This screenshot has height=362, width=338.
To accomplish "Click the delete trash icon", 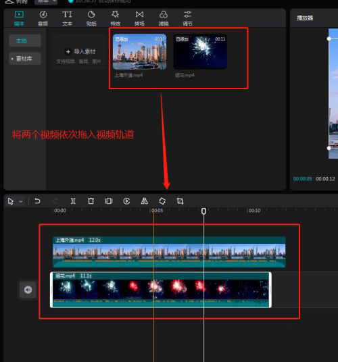I will coord(91,201).
